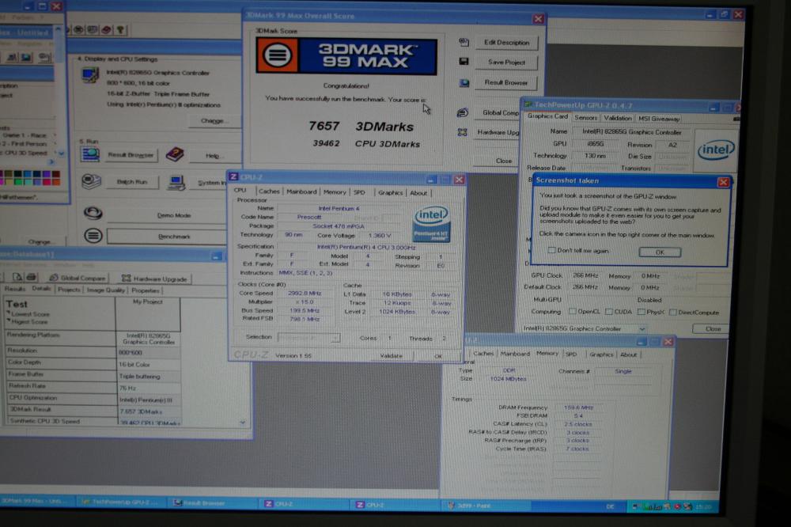Click the Edit Description button
The width and height of the screenshot is (791, 527).
coord(506,43)
